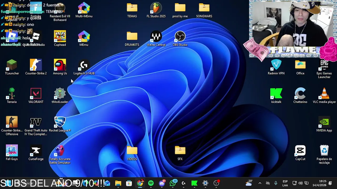Select the Rocket League icon
Screen dimensions: 337x189
[x=60, y=124]
